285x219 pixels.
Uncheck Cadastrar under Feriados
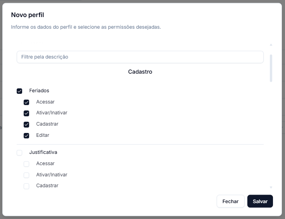(26, 124)
